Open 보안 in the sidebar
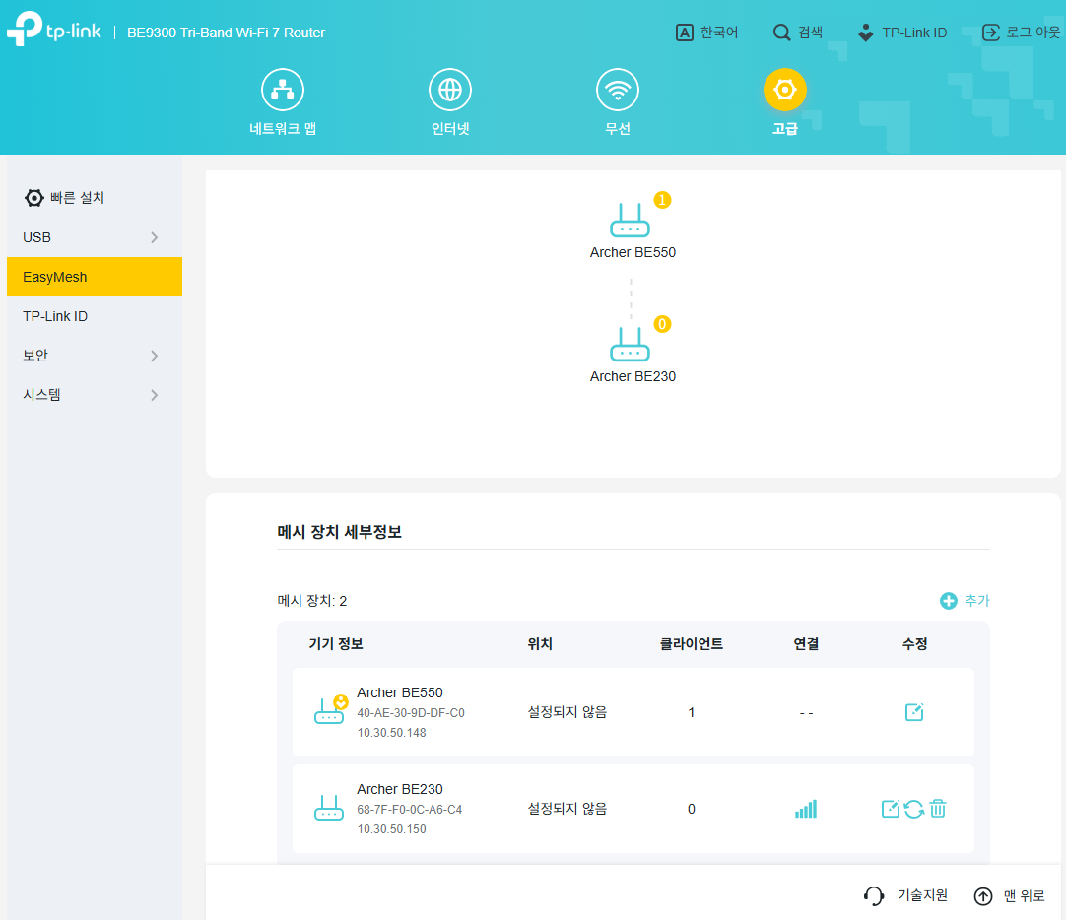Image resolution: width=1066 pixels, height=920 pixels. [x=95, y=356]
